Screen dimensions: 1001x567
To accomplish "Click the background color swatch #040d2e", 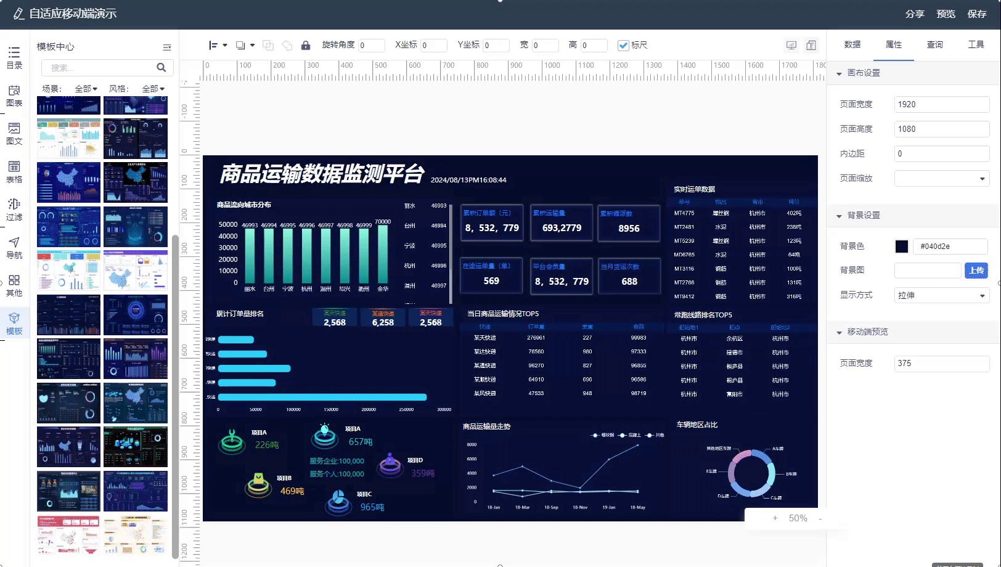I will [x=902, y=247].
